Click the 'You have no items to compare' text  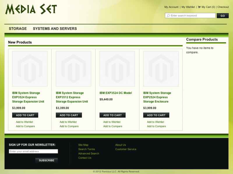(200, 50)
